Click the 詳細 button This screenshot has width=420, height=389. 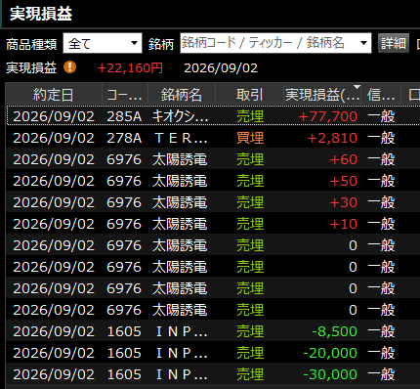(394, 43)
